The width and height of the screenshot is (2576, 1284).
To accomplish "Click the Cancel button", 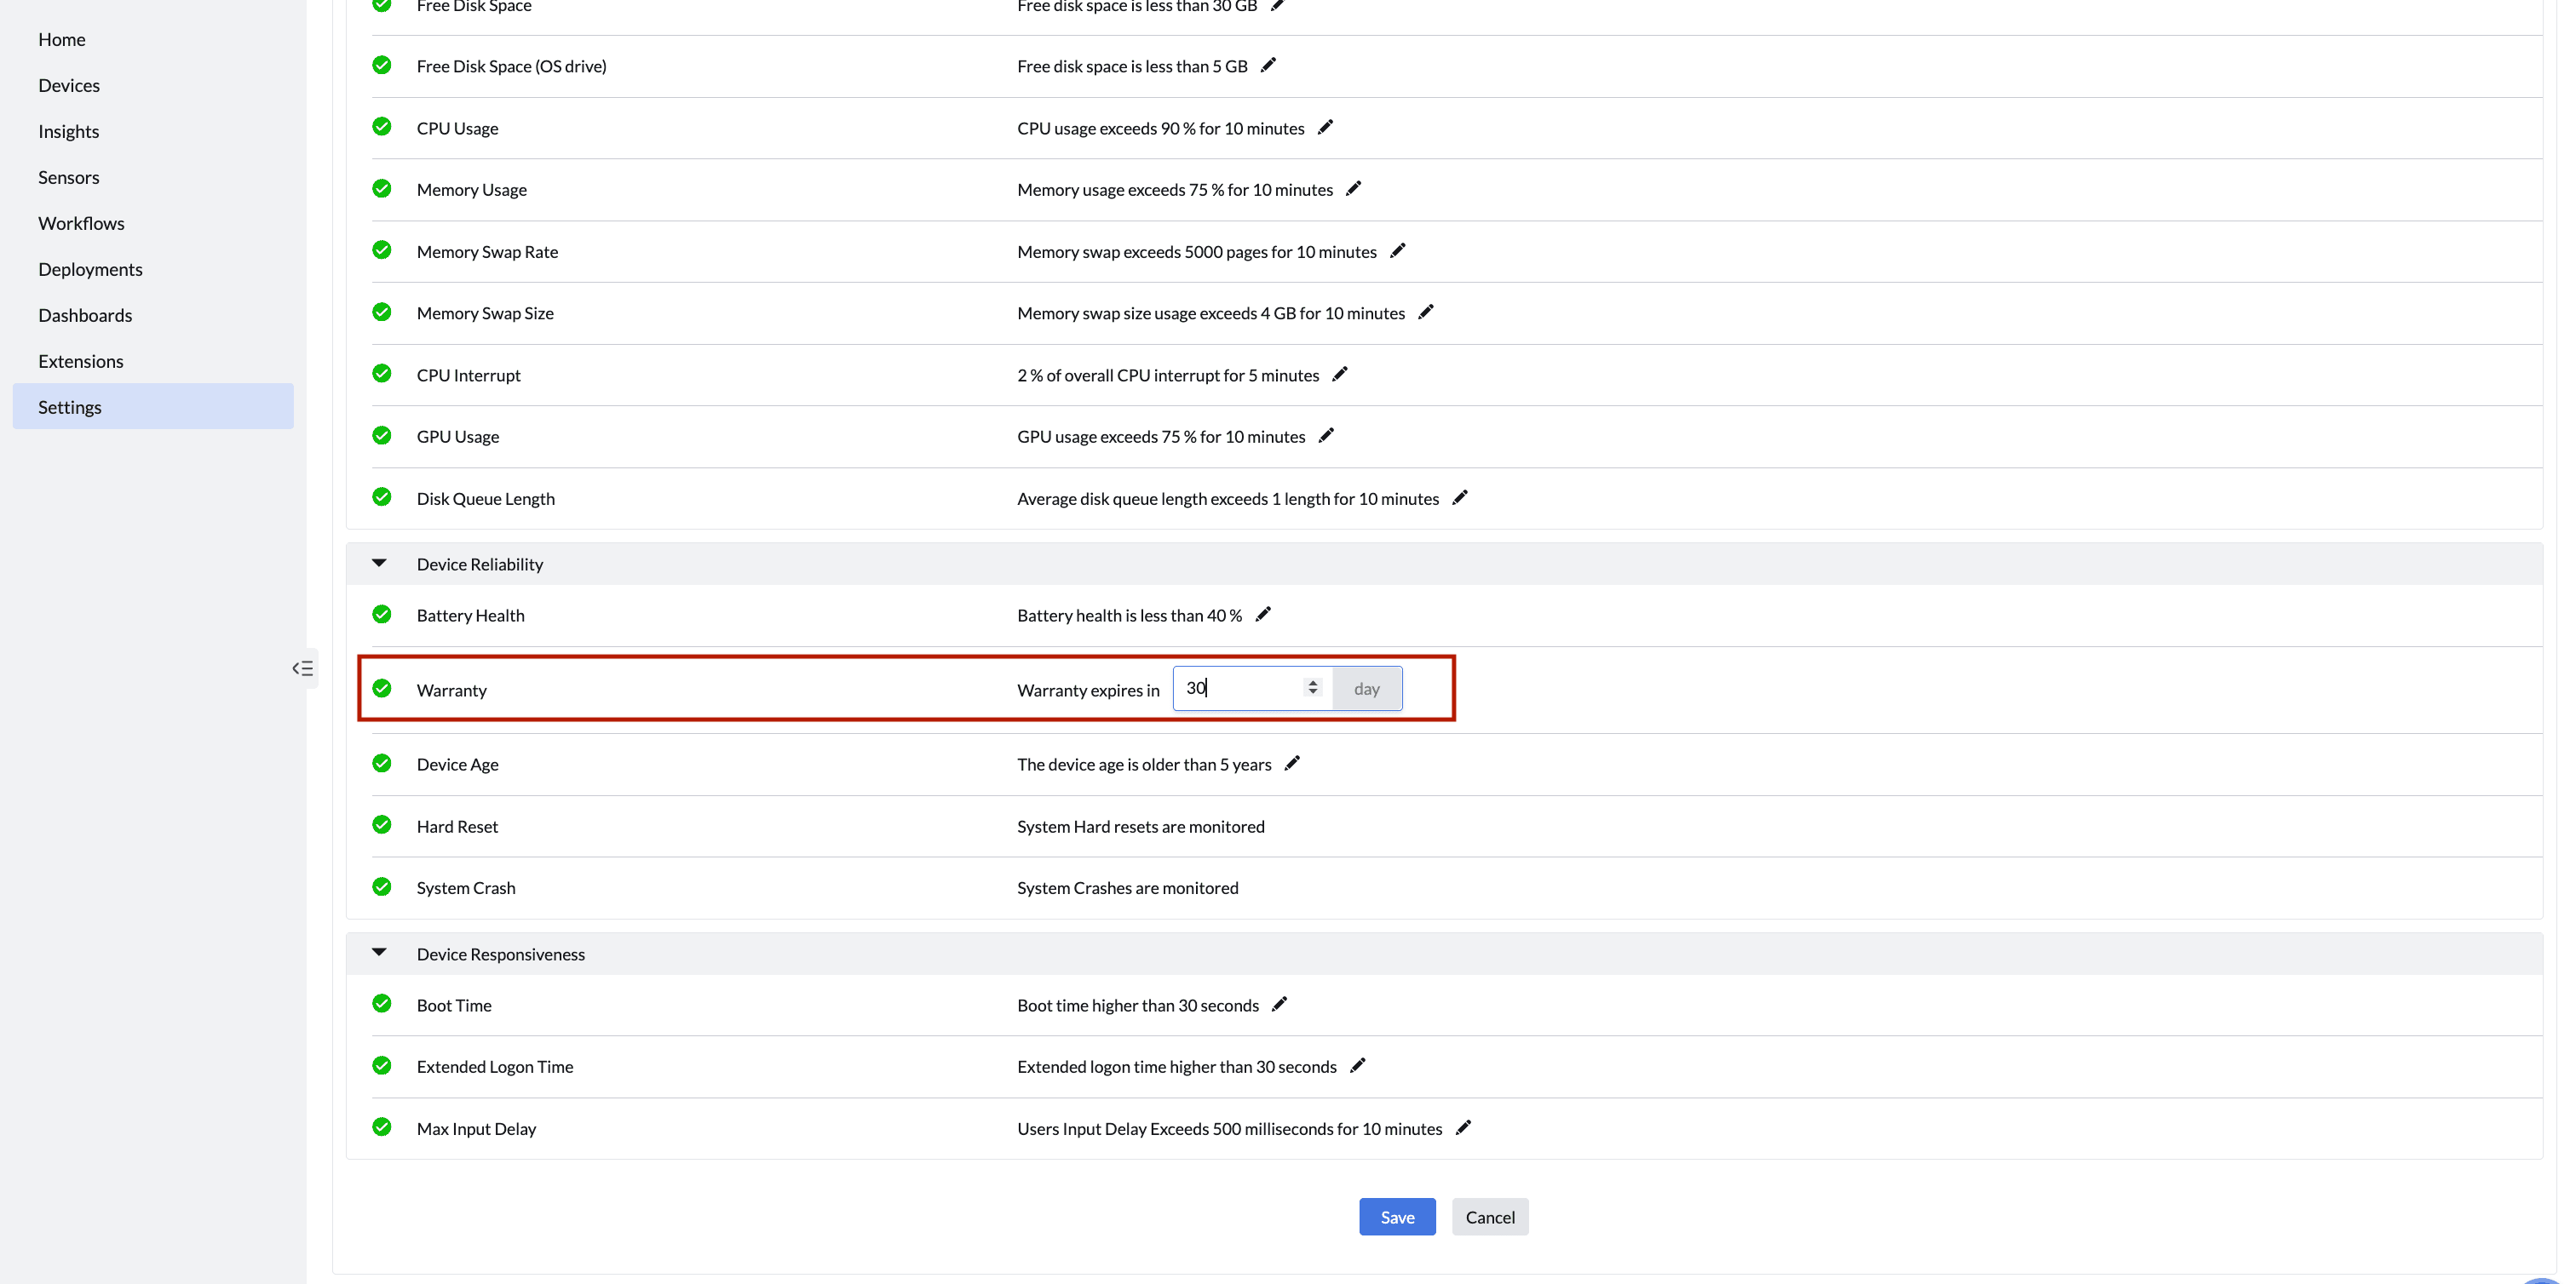I will pyautogui.click(x=1489, y=1216).
